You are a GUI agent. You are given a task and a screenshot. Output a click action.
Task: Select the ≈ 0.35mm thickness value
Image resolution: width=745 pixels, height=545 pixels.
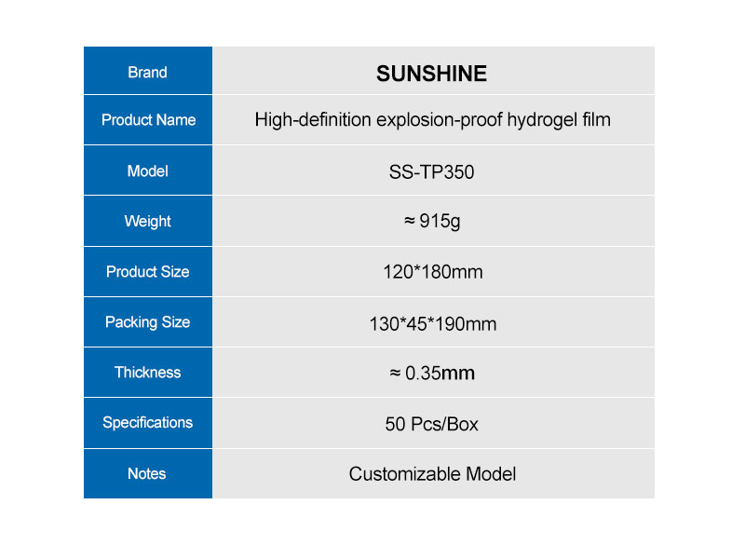pyautogui.click(x=432, y=374)
